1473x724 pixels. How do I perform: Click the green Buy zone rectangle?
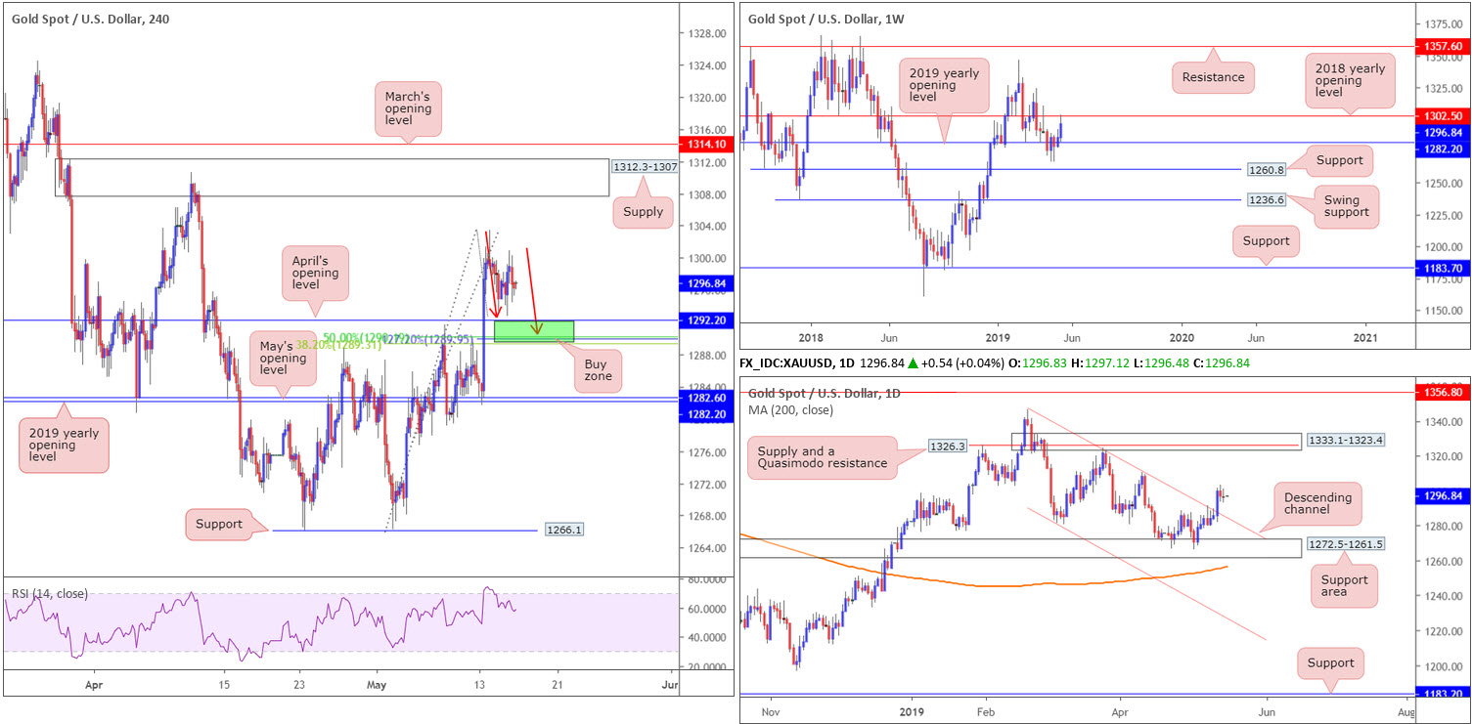coord(533,331)
